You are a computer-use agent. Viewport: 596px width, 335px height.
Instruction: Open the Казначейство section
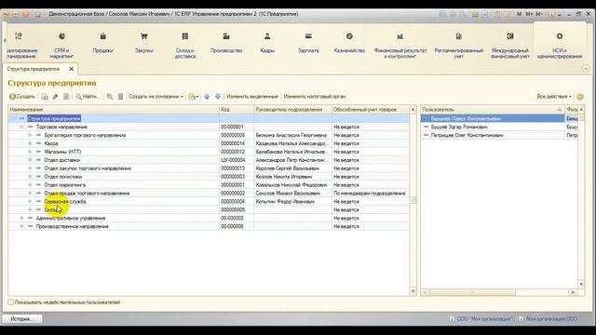[349, 43]
